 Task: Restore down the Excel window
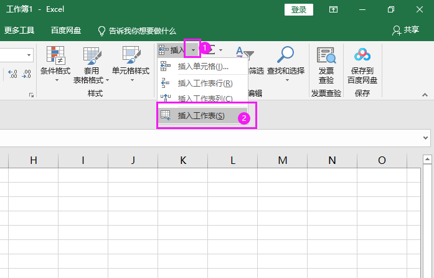(x=391, y=10)
